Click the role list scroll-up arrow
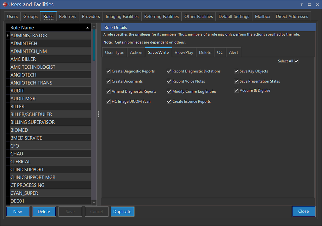Viewport: 322px width, 226px height. click(x=94, y=26)
